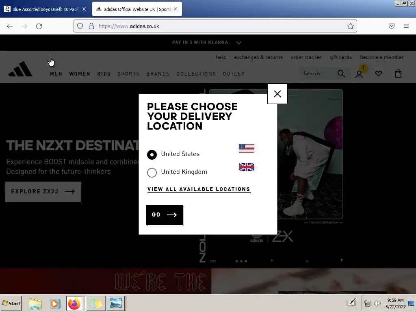
Task: Click Firefox icon in the taskbar
Action: 74,303
